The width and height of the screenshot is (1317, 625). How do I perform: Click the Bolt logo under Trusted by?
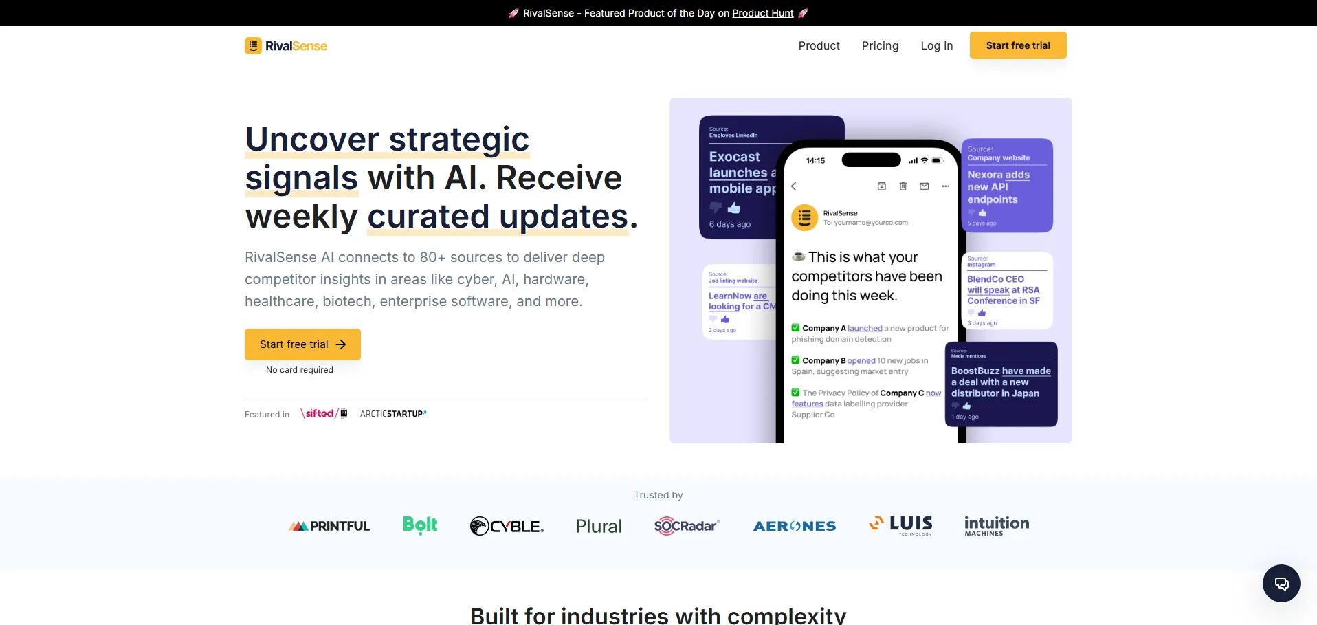(420, 525)
